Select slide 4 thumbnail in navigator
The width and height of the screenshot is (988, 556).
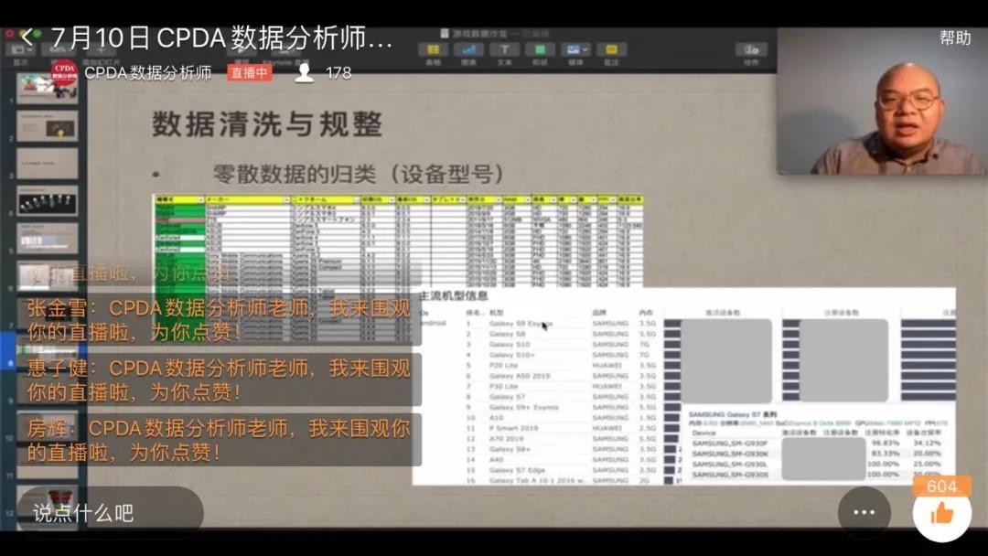[x=48, y=201]
